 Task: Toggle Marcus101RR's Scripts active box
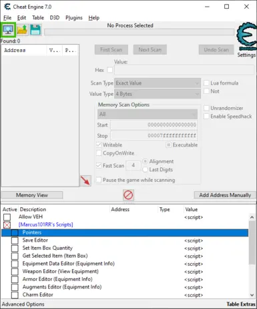[7, 225]
